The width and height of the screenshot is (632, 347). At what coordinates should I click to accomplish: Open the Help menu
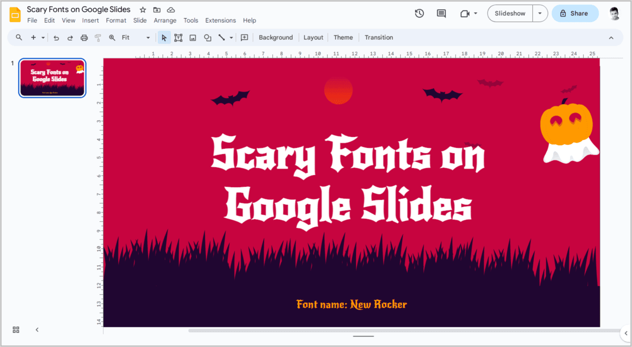coord(249,21)
